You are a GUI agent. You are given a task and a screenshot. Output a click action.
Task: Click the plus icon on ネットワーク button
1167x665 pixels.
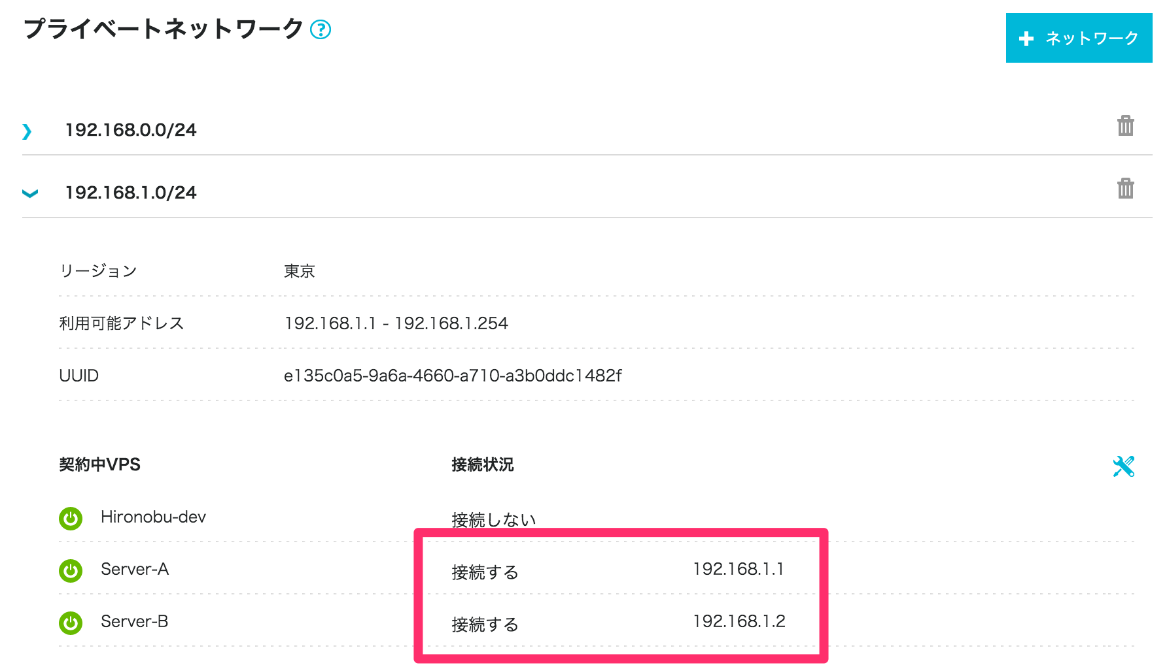(1026, 39)
